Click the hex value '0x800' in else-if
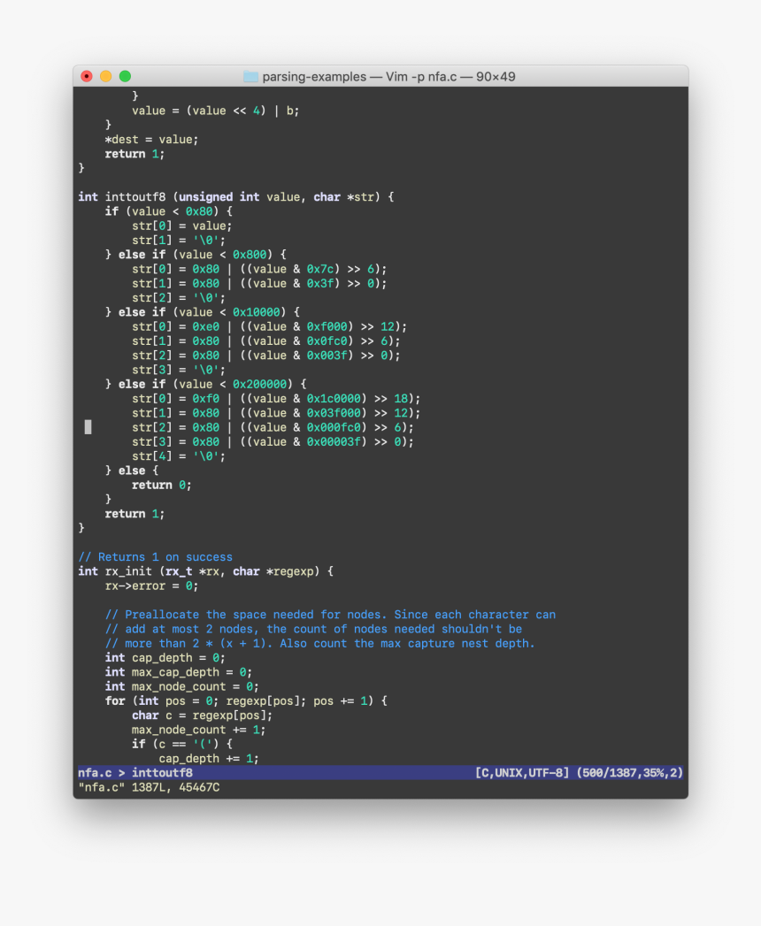Viewport: 761px width, 926px height. click(250, 255)
